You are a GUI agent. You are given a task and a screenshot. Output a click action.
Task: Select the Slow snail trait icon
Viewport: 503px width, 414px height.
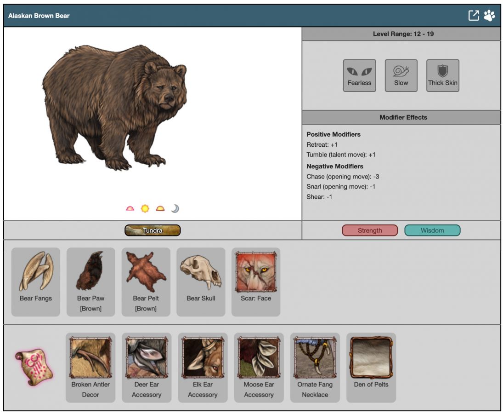401,75
